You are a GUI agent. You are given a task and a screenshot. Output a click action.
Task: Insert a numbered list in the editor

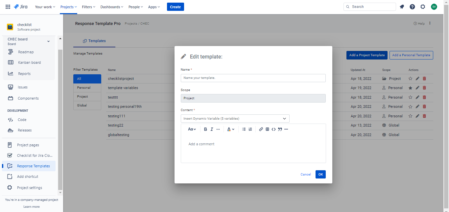point(250,129)
